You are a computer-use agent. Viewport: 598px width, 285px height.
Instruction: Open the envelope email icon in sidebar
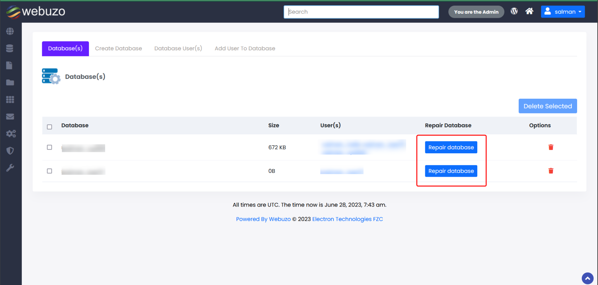[x=10, y=117]
